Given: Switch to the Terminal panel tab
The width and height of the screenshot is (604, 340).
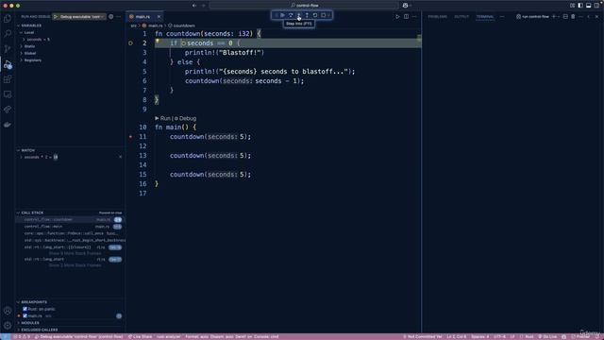Looking at the screenshot, I should (485, 17).
